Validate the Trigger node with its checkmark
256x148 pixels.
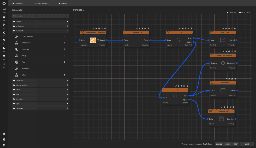click(93, 28)
